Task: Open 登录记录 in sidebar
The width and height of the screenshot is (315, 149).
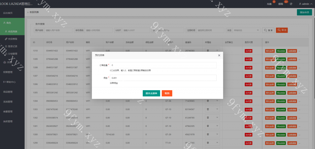Action: point(12,46)
